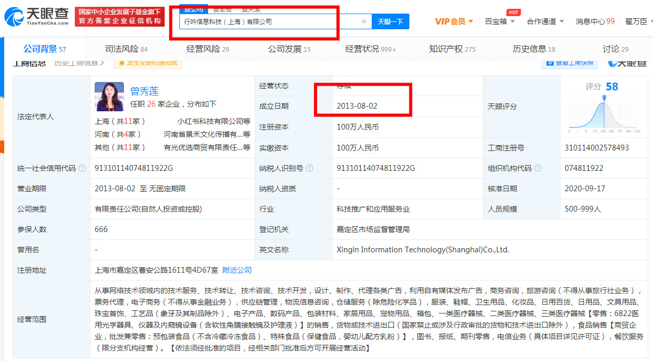Click the 天眼一下 search button

pos(391,21)
